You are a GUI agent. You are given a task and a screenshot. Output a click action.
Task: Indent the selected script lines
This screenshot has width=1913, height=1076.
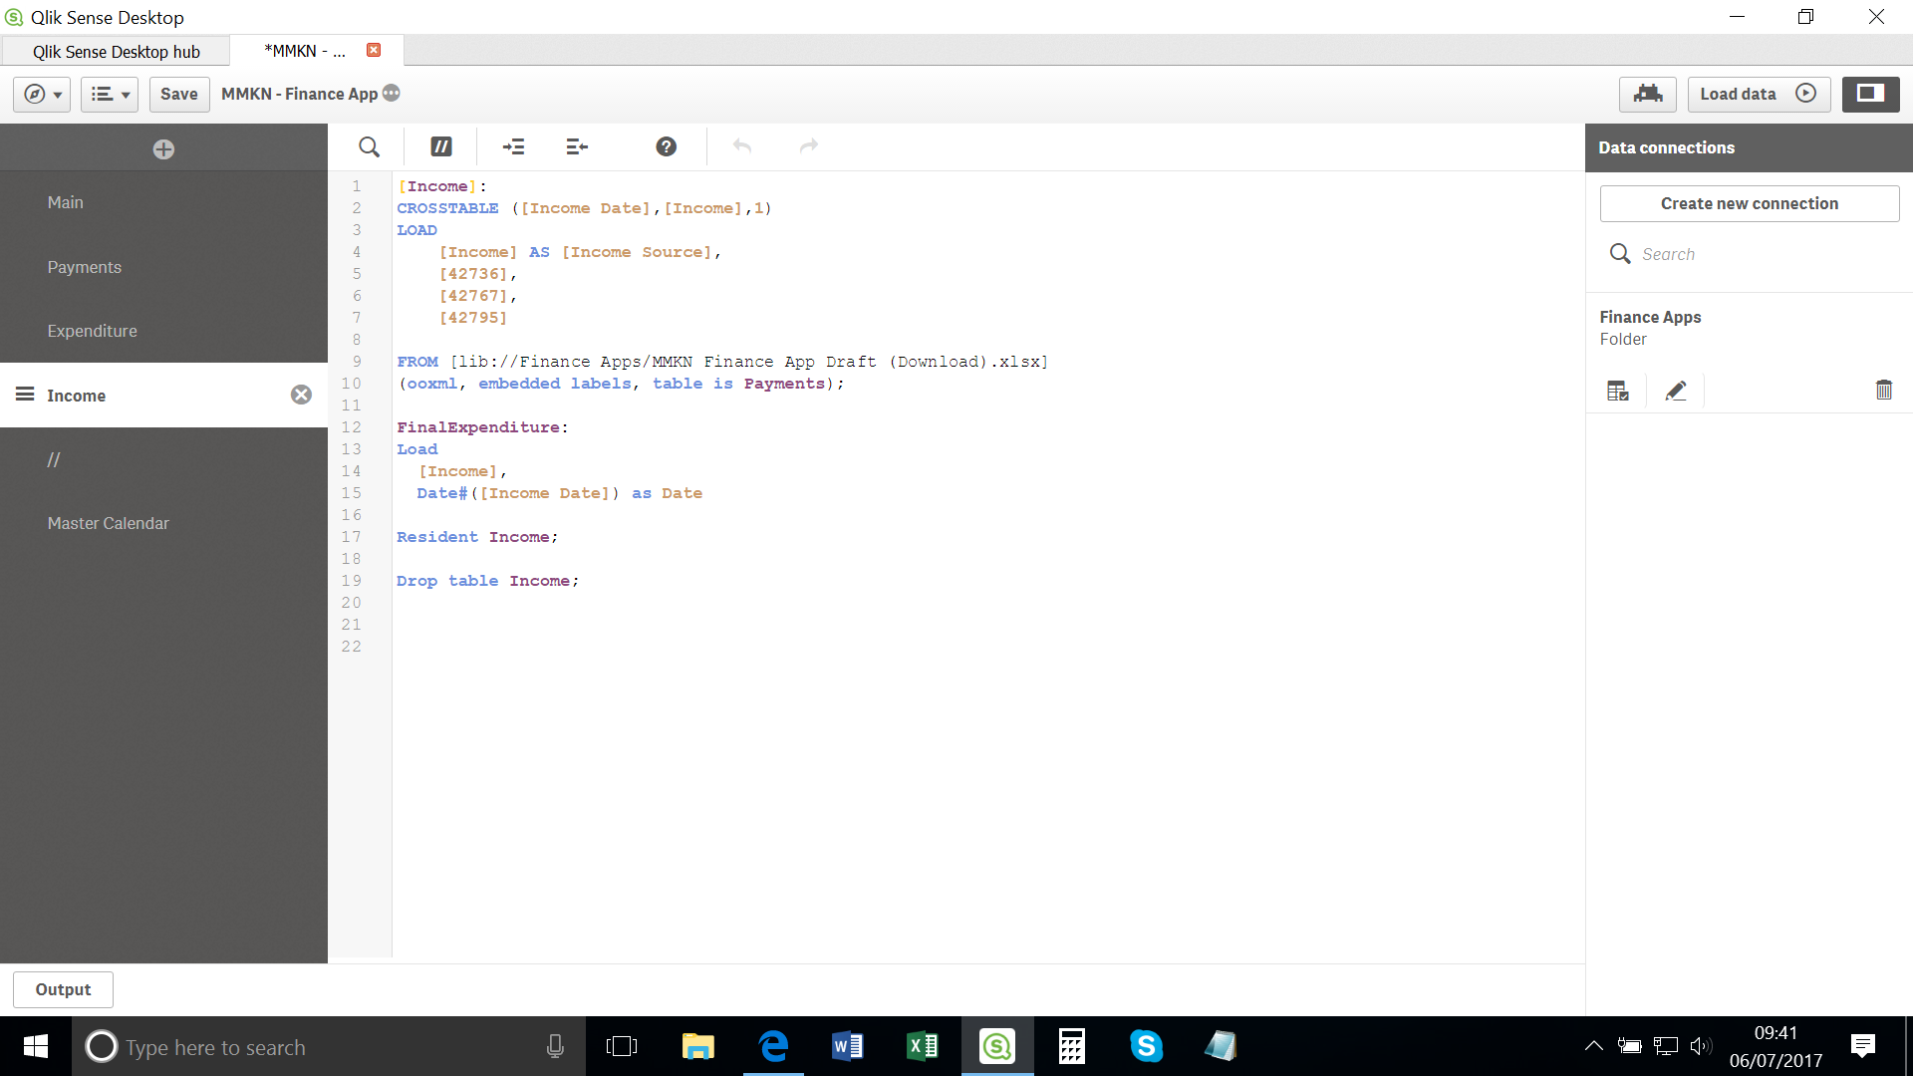pos(513,146)
